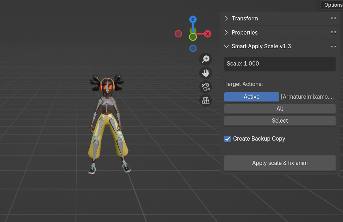Open the Options dropdown
Viewport: 343px width, 222px height.
click(332, 5)
